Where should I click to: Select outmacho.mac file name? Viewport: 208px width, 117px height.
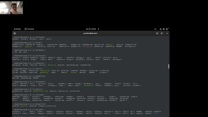(102, 100)
